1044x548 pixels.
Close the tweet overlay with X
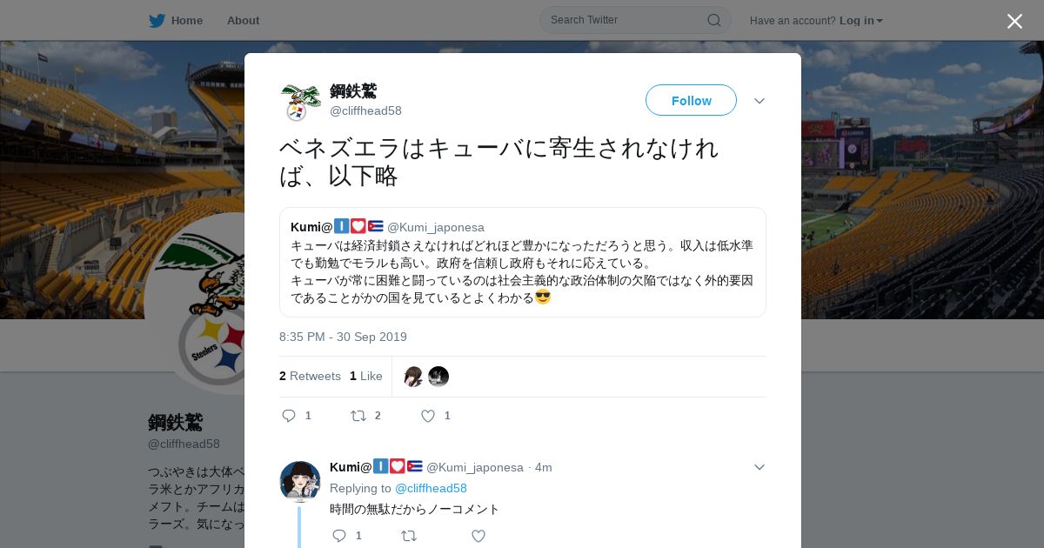tap(1014, 21)
